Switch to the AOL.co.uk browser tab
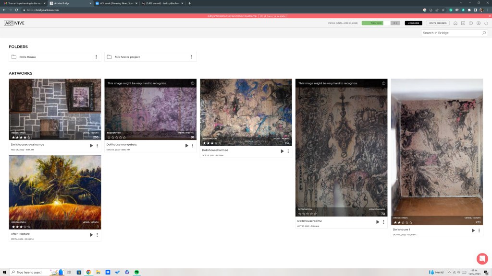The image size is (492, 276). [x=114, y=3]
